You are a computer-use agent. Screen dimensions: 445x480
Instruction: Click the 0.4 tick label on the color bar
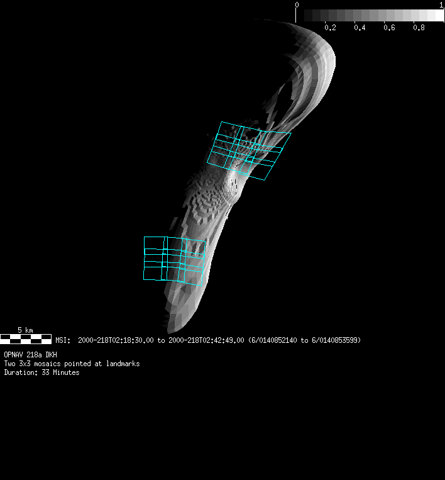360,28
